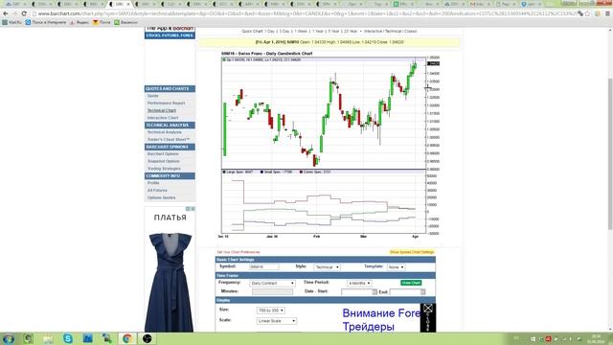Select the 1 Week quick chart link

tap(300, 31)
